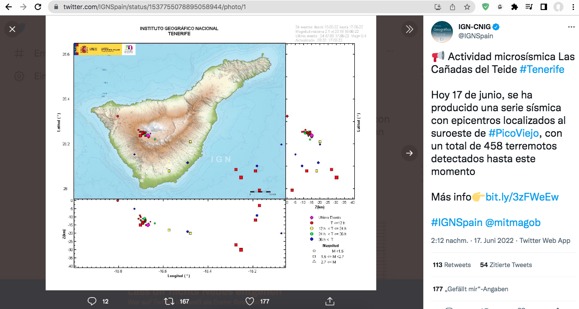Open the #Tenerife hashtag
Viewport: 579px width, 309px height.
click(542, 69)
